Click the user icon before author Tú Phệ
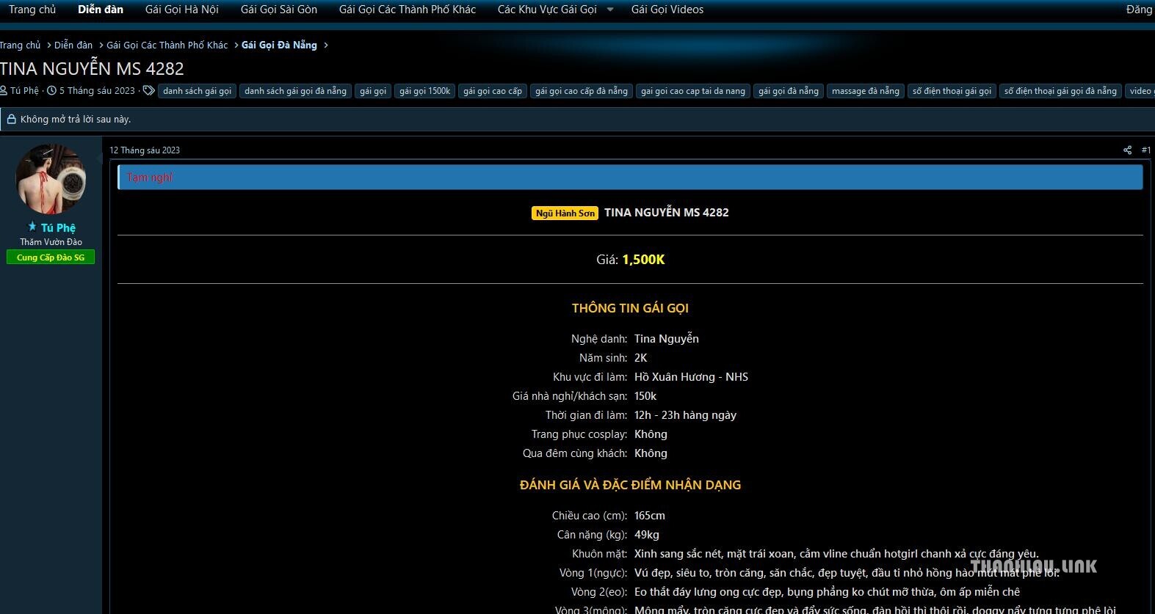1155x614 pixels. [x=4, y=91]
